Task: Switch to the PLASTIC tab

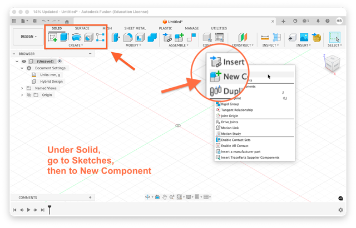Action: [165, 28]
